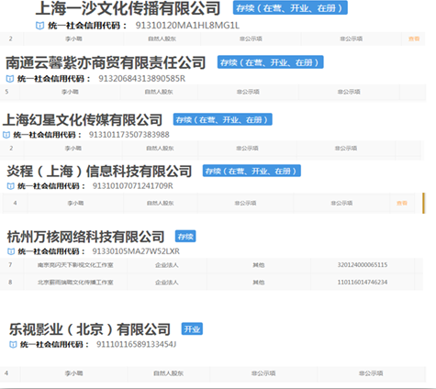436x389 pixels.
Task: Click 自然人股东 cell under 南通云馨紫亦商贸
Action: (x=159, y=92)
